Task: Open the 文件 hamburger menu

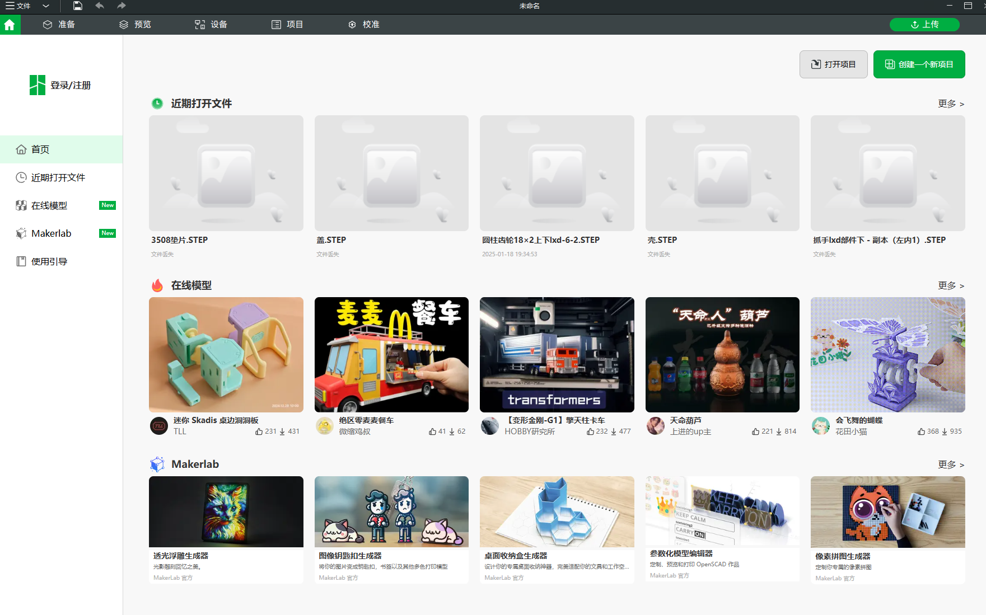Action: [17, 6]
